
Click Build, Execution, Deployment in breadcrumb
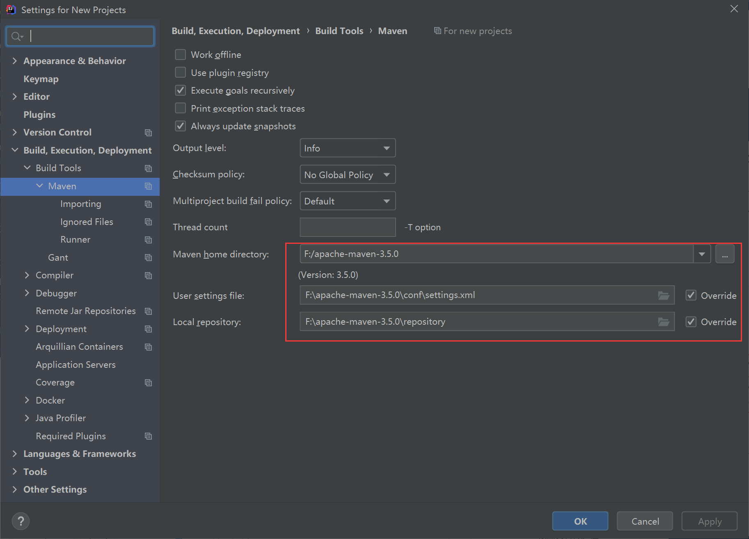236,31
